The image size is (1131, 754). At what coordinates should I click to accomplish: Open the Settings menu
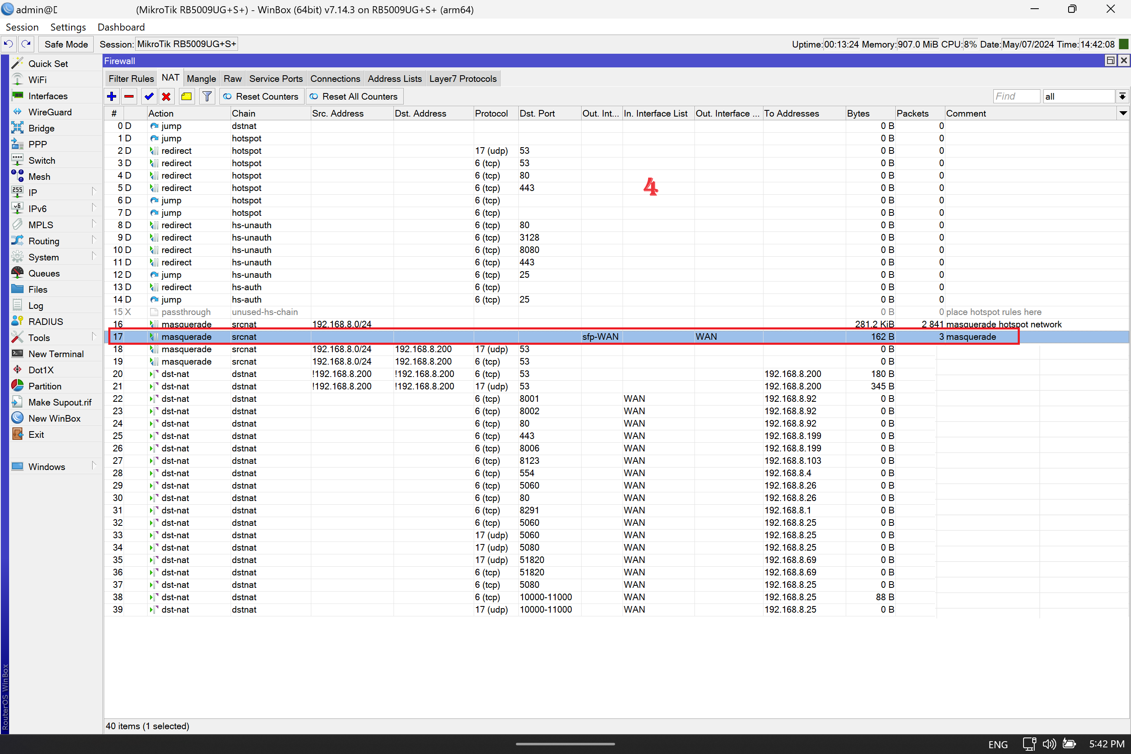[x=68, y=27]
